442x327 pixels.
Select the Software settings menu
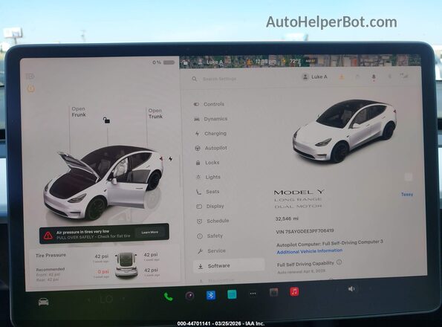[x=229, y=265]
